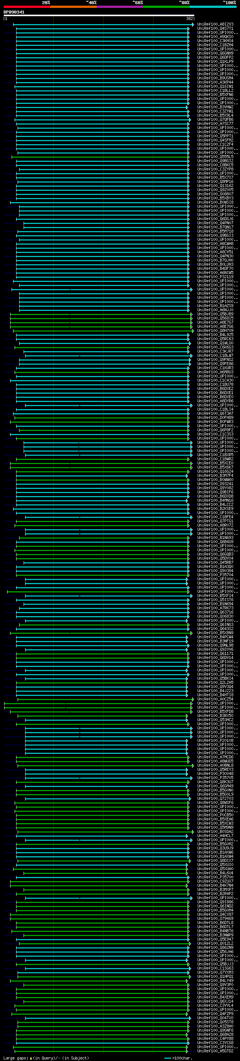The height and width of the screenshot is (1061, 240).
Task: Select hit UniRef100_C3KHS4
Action: [x=215, y=41]
